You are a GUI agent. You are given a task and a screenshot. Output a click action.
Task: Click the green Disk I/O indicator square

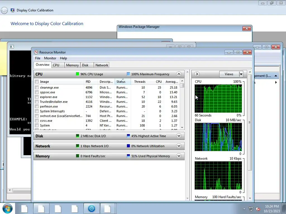(78, 136)
